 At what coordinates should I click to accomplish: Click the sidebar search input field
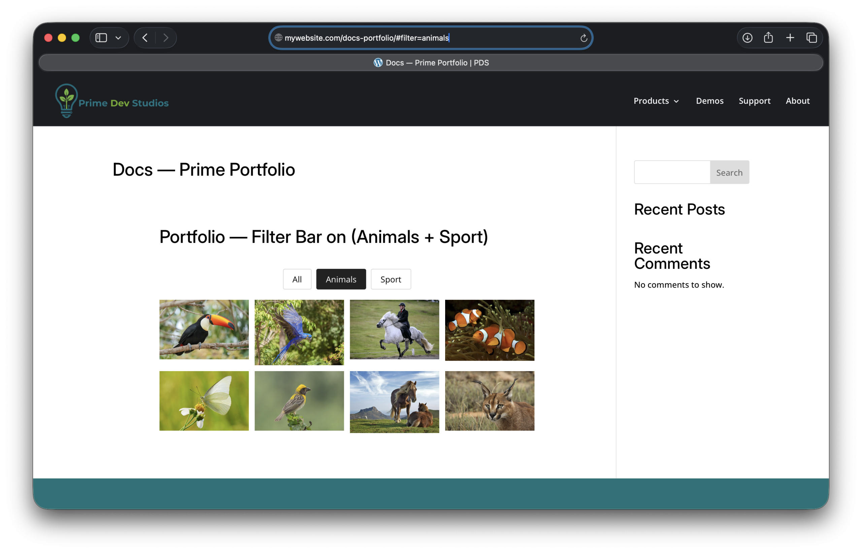pos(672,172)
